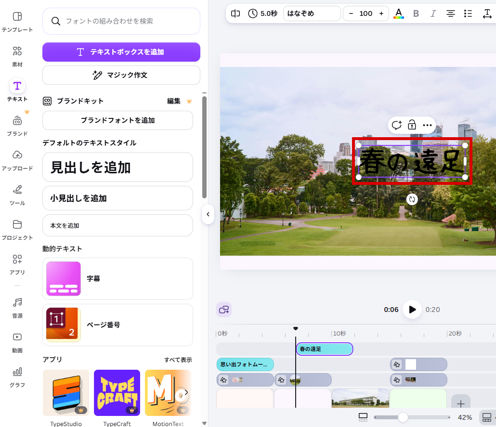Toggle bullet list formatting

pos(468,13)
